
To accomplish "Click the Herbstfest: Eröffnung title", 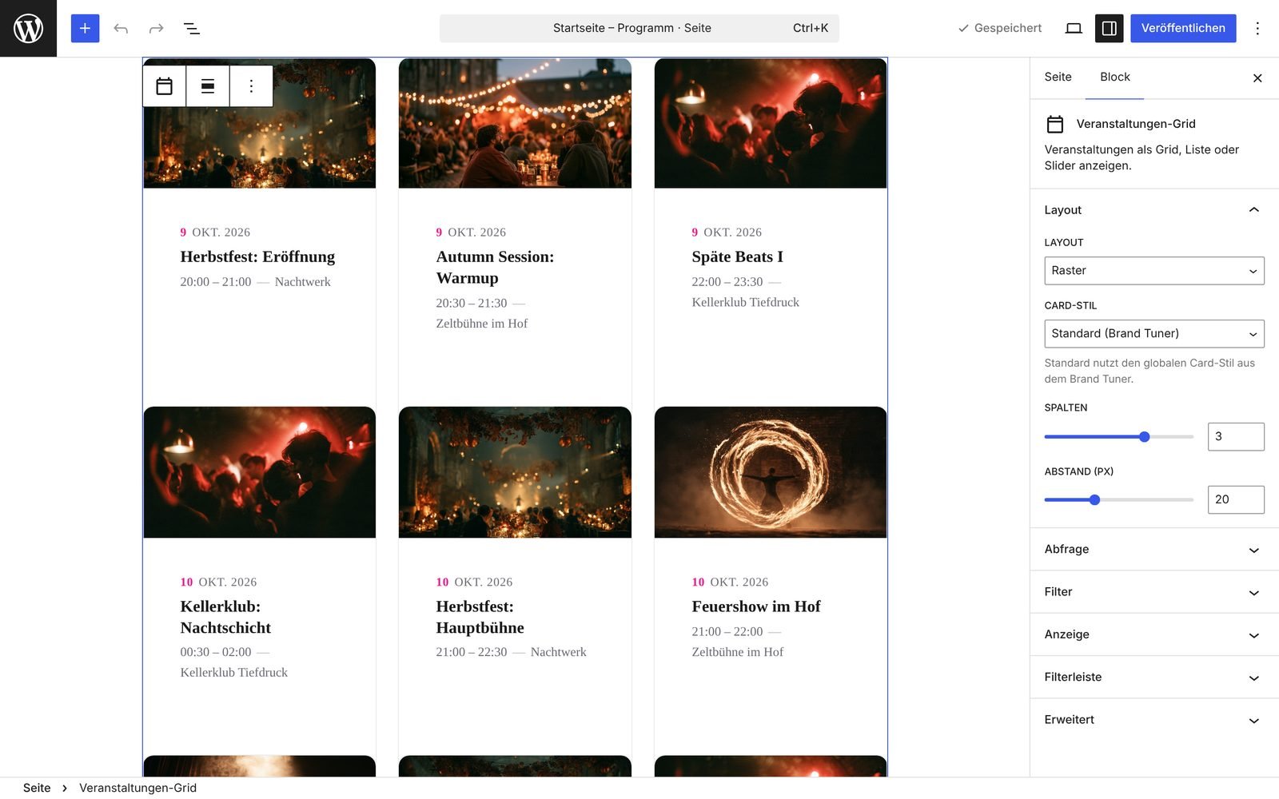I will coord(257,256).
